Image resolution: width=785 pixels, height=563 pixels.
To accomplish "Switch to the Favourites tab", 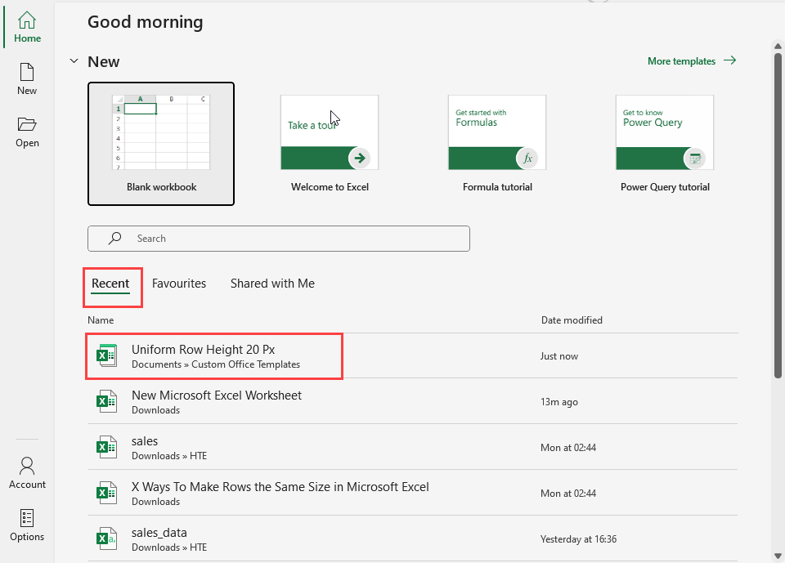I will click(179, 284).
